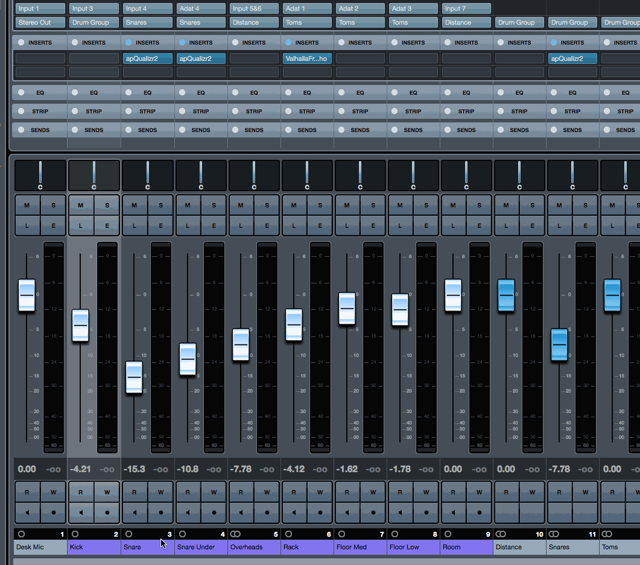Select the Kick channel name label
The height and width of the screenshot is (565, 640).
click(93, 547)
